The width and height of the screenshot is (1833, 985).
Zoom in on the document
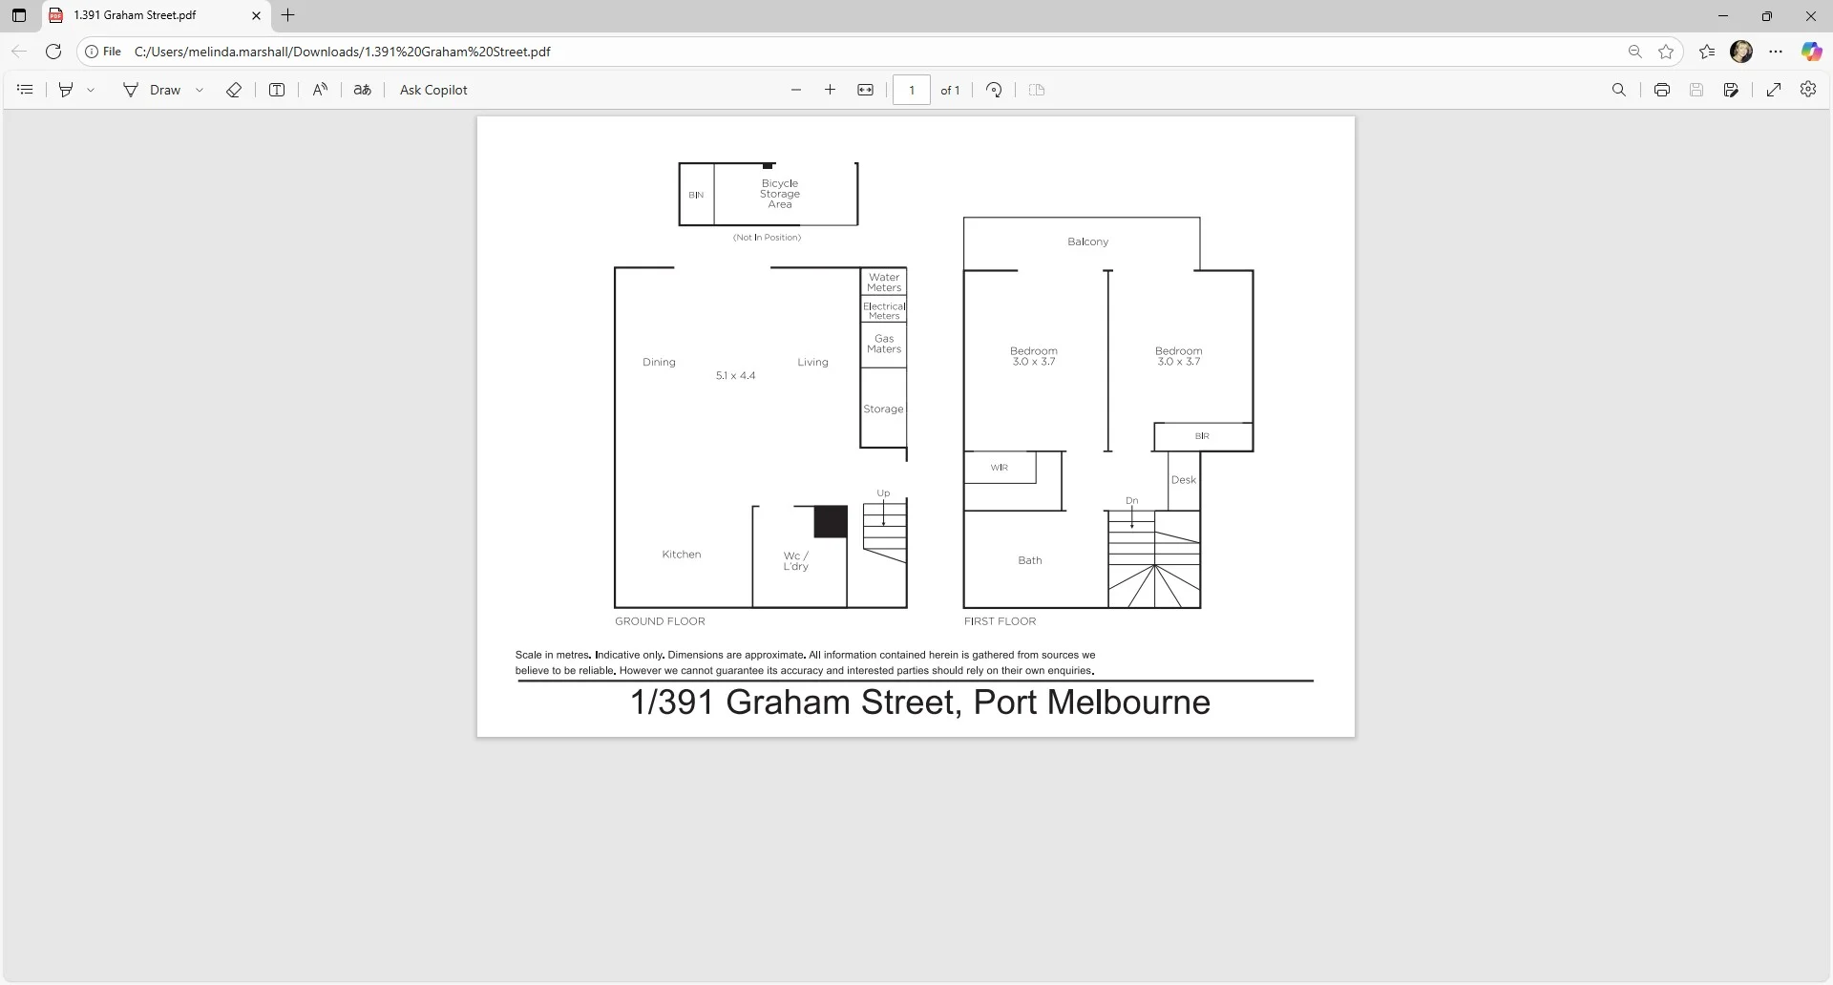point(830,90)
